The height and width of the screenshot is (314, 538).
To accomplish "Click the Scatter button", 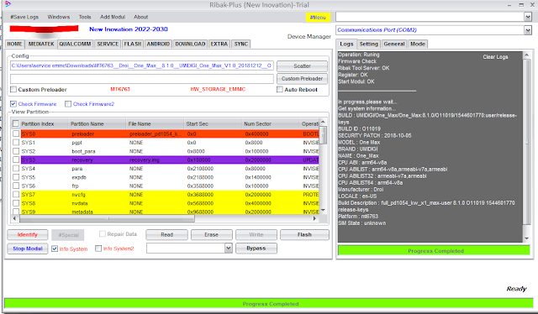I will [302, 65].
